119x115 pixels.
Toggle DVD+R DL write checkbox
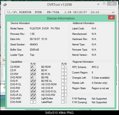pos(35,95)
